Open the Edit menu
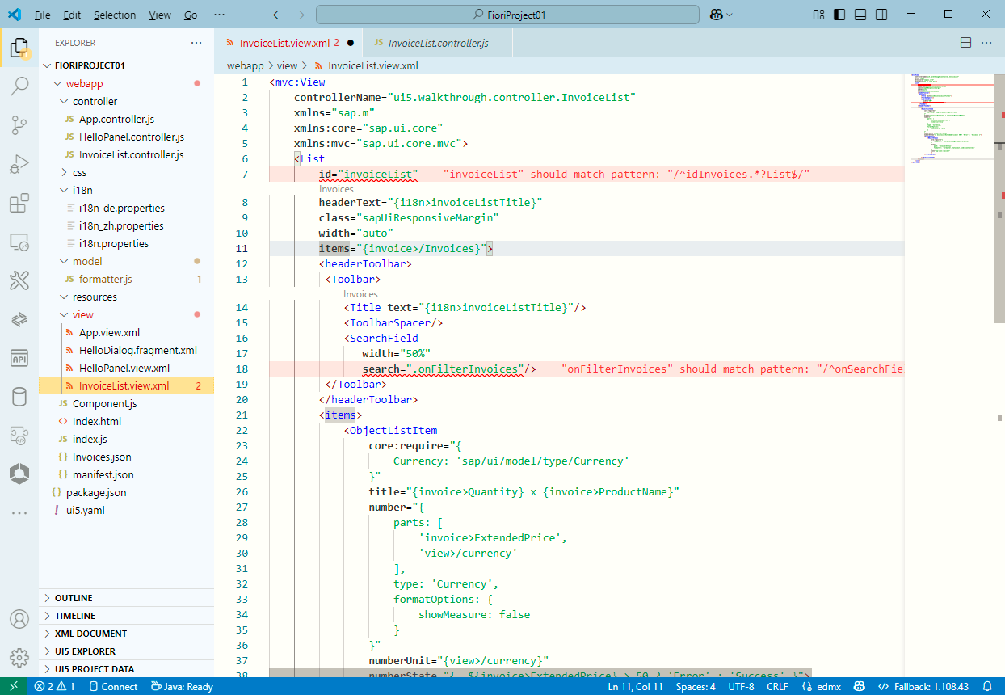Viewport: 1005px width, 695px height. (72, 15)
